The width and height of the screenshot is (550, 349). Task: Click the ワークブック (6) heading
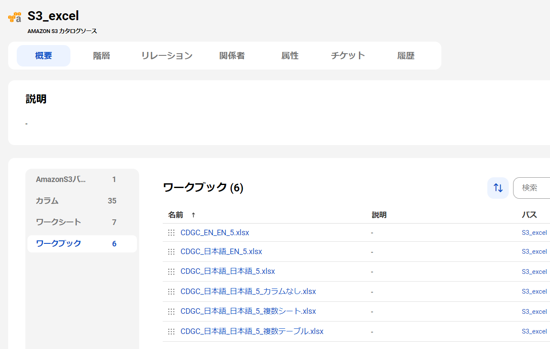tap(203, 187)
